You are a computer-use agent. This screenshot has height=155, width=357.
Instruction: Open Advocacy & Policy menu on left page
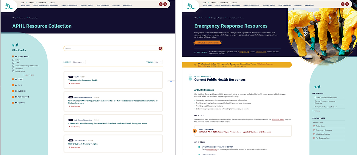[87, 5]
